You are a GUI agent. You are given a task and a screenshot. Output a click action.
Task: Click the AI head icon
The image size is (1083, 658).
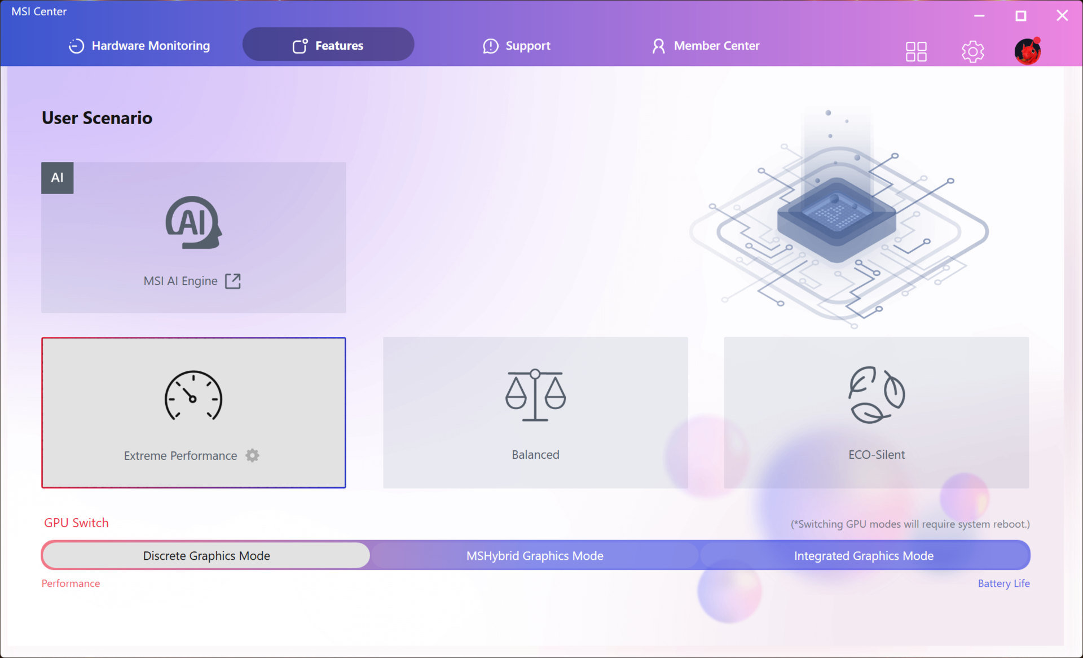[x=193, y=222]
